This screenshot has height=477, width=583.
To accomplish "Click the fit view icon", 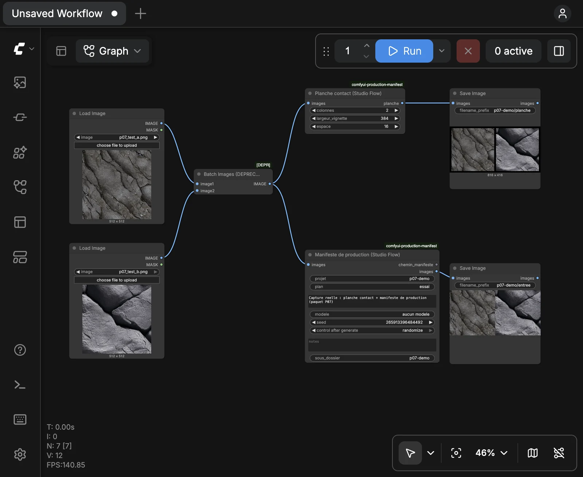I will (456, 453).
